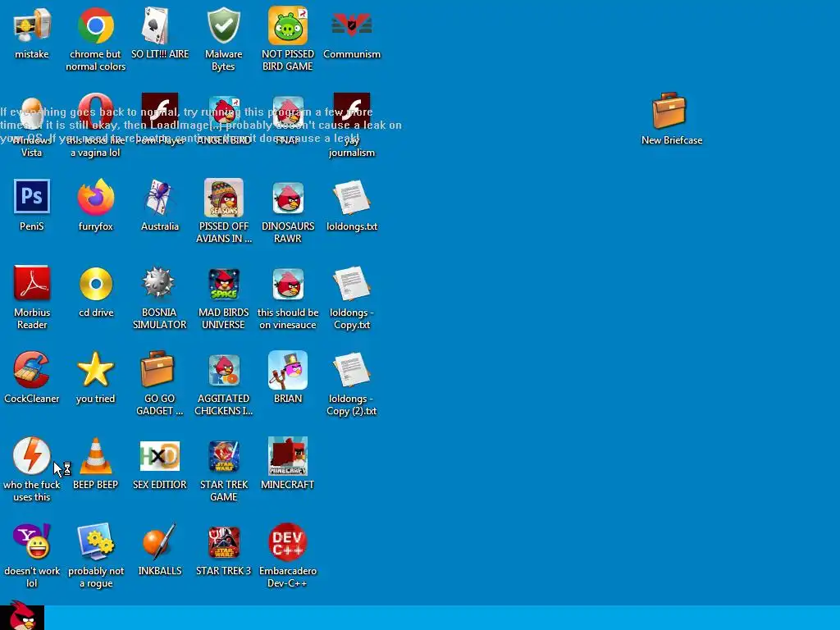Select the 'probably not a rogue' gears icon
840x630 pixels.
(95, 542)
